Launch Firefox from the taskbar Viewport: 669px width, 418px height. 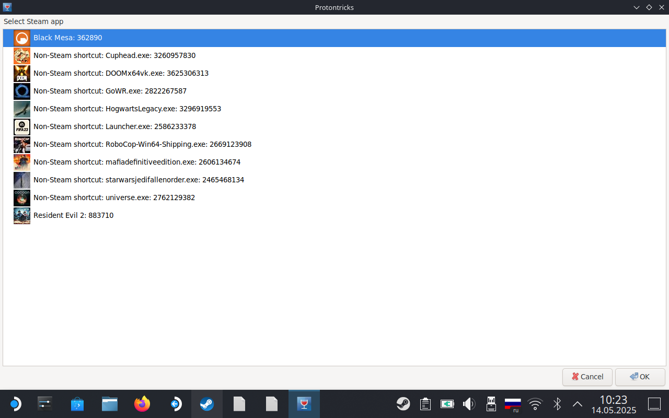(142, 404)
